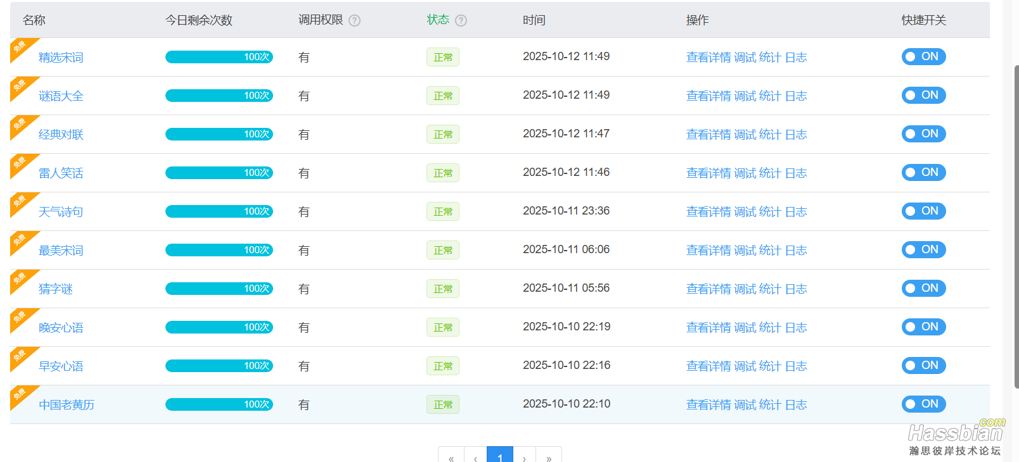Click the 免费 ribbon badge on 精选宋词
Image resolution: width=1019 pixels, height=462 pixels.
tap(20, 47)
